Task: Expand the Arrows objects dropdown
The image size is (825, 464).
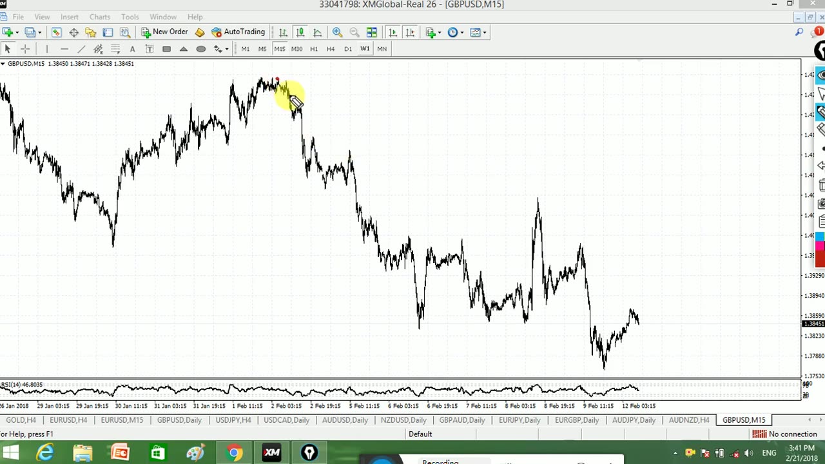Action: click(x=226, y=49)
